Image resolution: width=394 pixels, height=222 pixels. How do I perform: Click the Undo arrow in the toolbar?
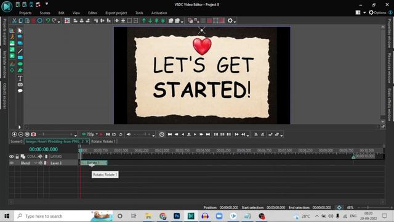click(48, 20)
